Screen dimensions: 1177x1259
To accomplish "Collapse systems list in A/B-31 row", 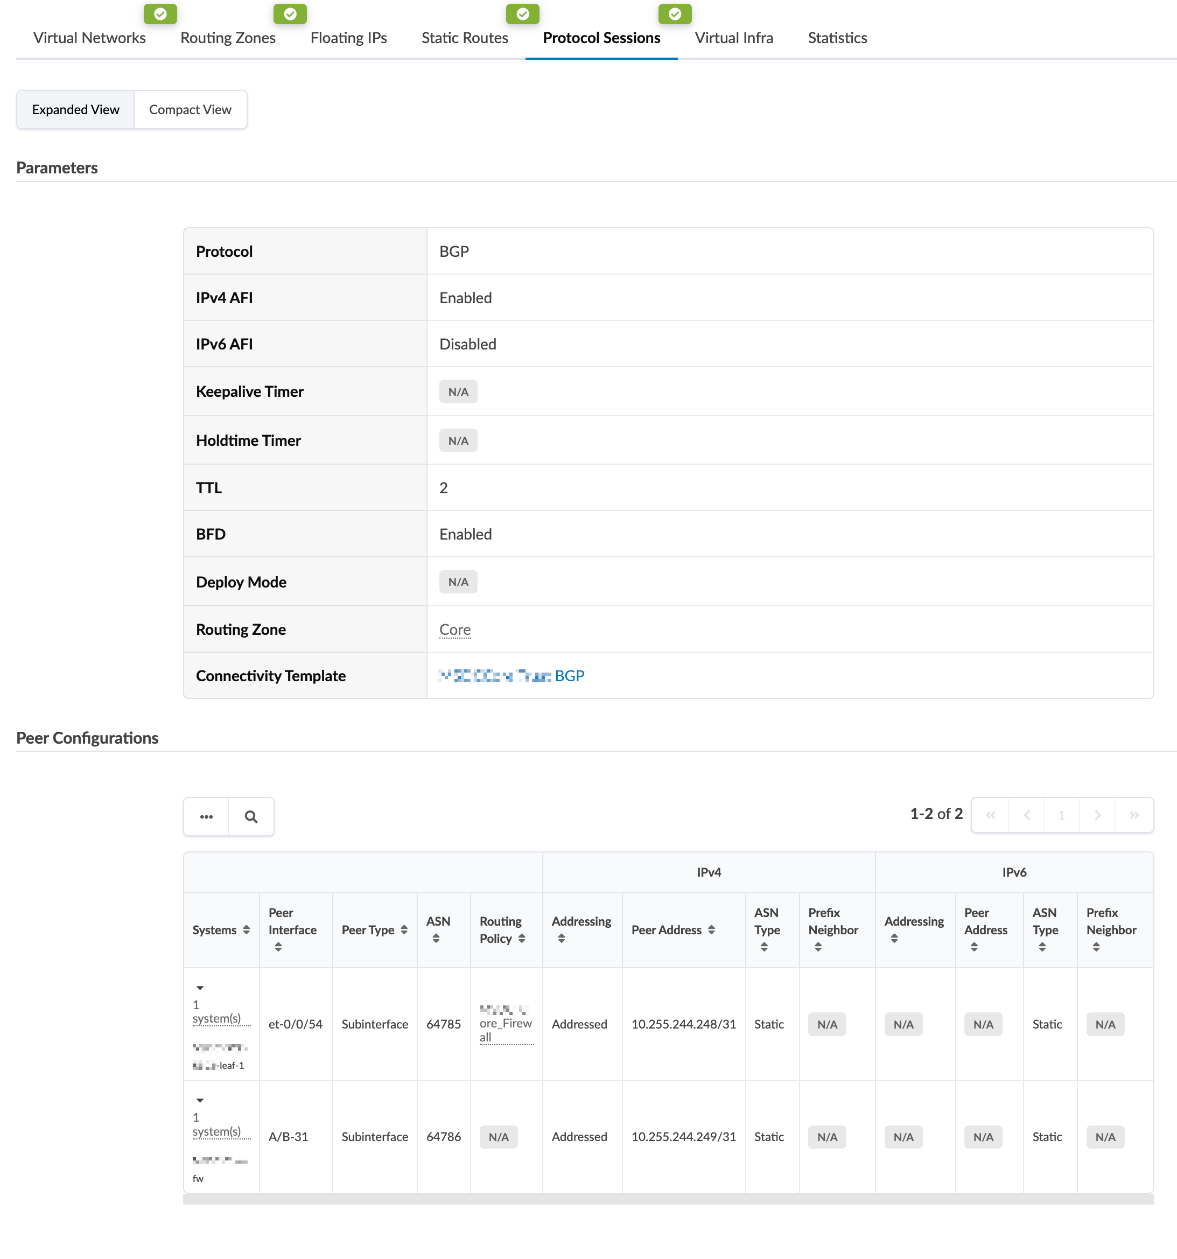I will tap(199, 1101).
